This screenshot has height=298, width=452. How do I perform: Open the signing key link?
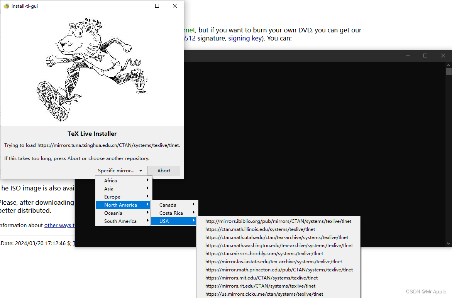pos(244,38)
